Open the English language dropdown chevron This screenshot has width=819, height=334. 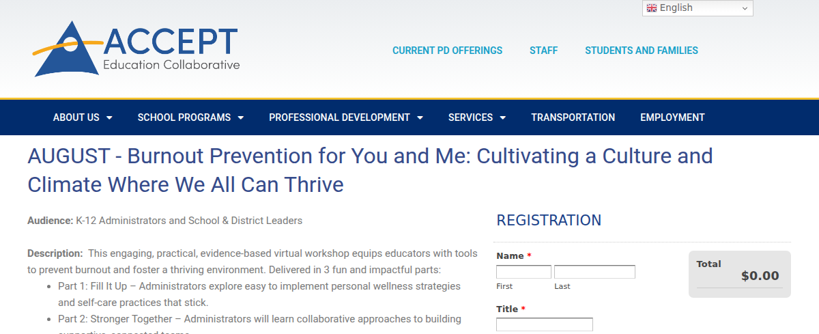(744, 8)
